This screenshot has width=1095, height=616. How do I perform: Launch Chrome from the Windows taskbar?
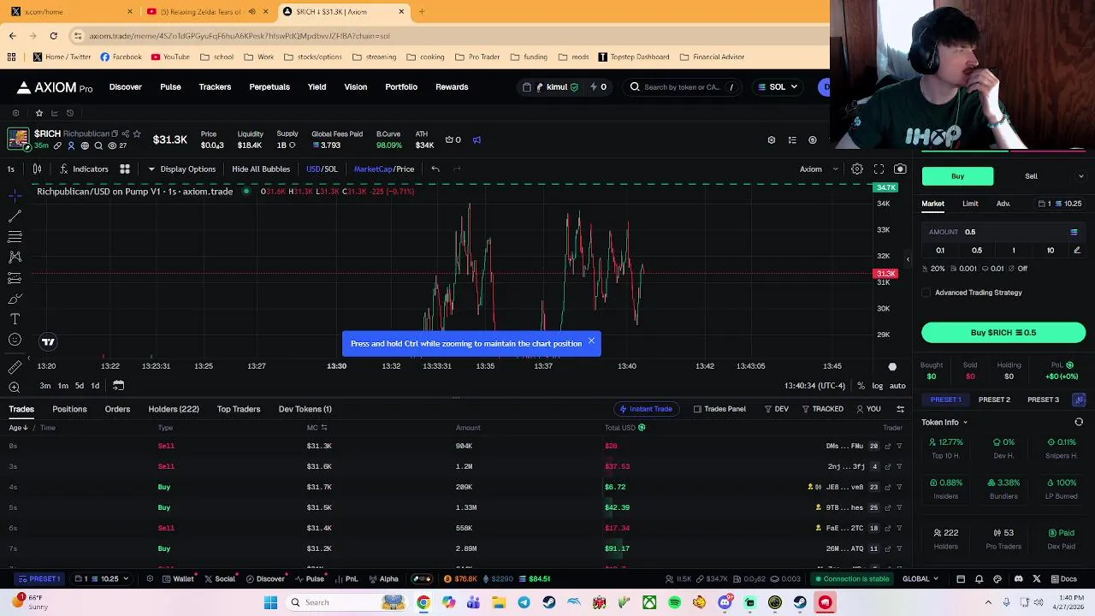click(423, 602)
